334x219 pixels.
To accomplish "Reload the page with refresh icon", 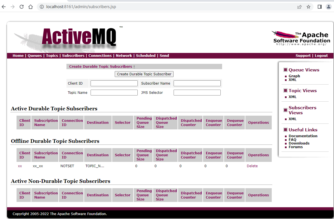I will click(x=22, y=7).
